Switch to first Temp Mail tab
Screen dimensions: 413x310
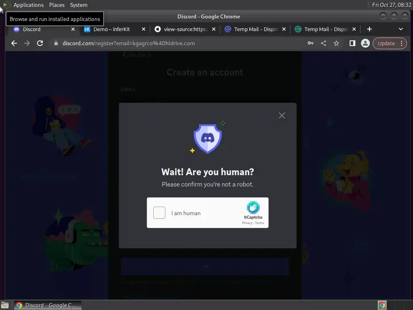coord(256,29)
